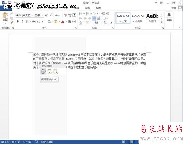The width and height of the screenshot is (183, 144).
Task: Click paragraph Shading paint bucket button
Action: pyautogui.click(x=81, y=23)
